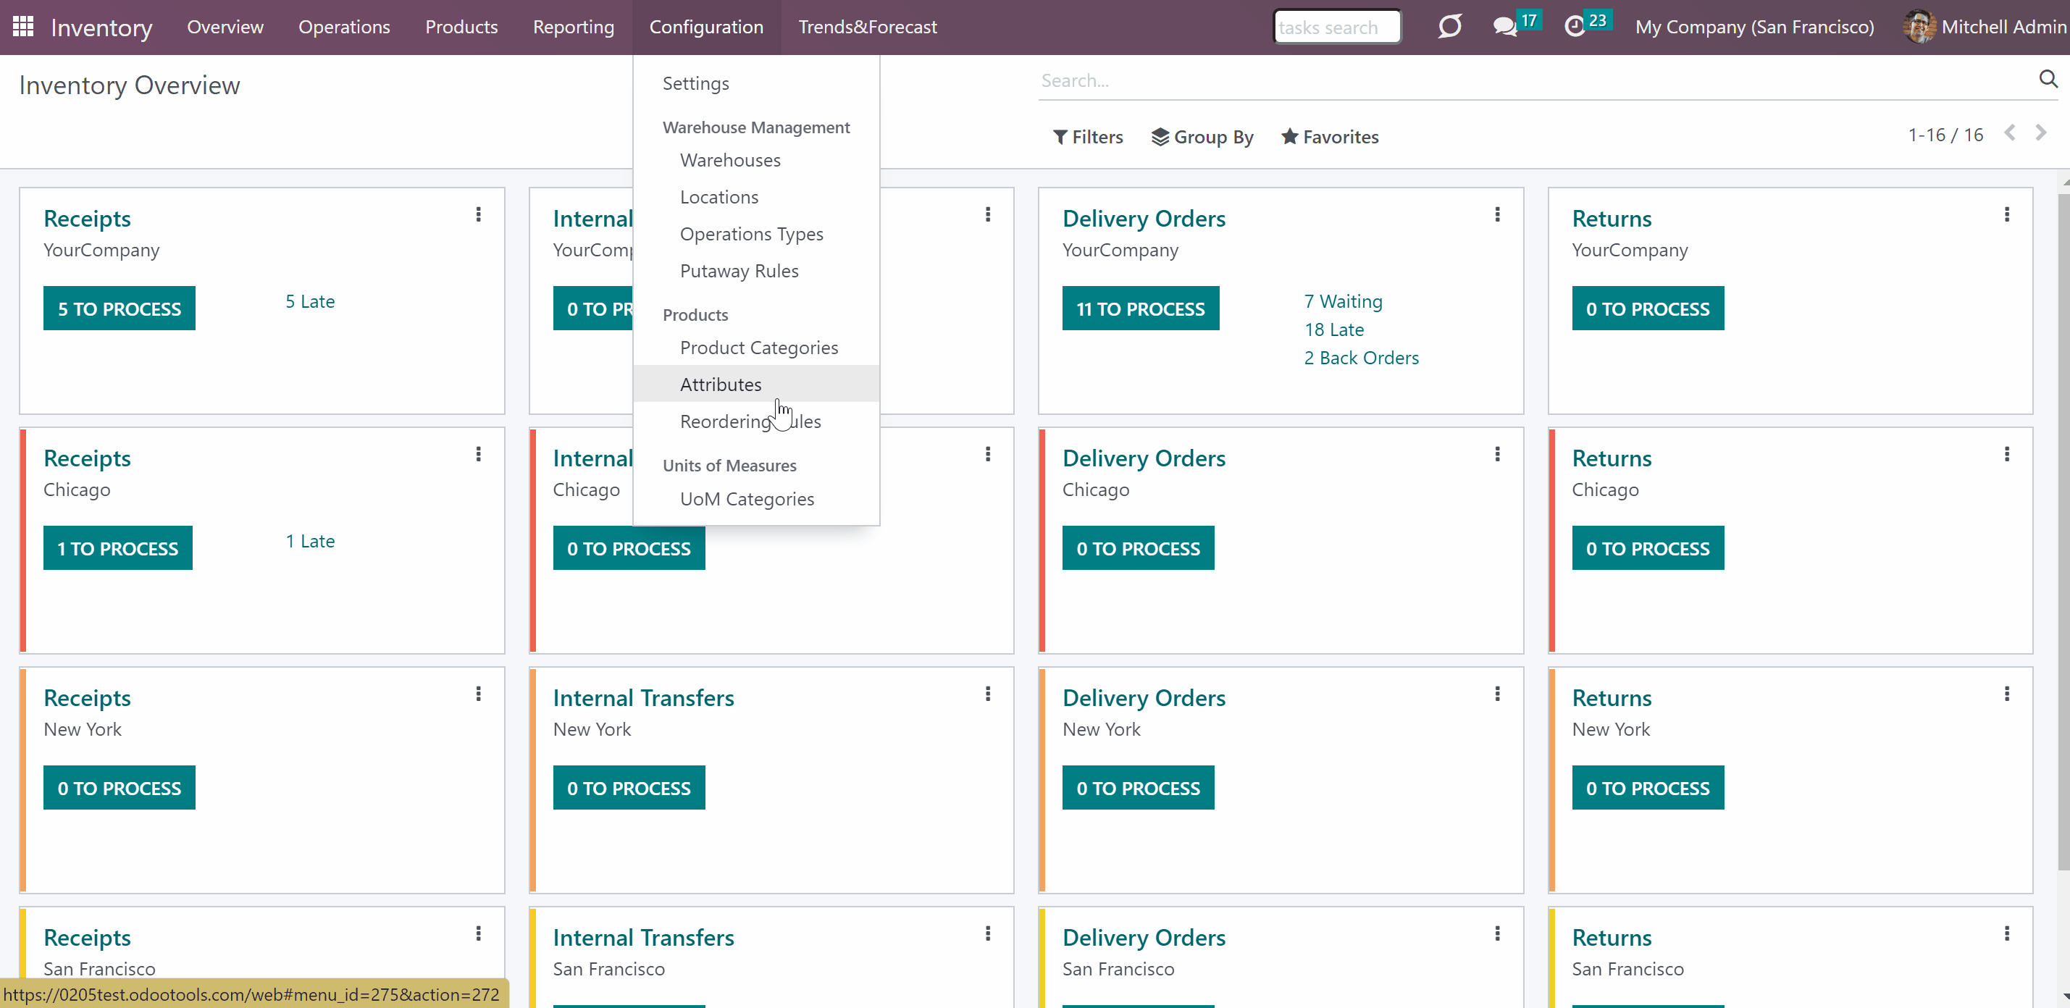Open kebab menu on Returns San Francisco card

pyautogui.click(x=2006, y=933)
